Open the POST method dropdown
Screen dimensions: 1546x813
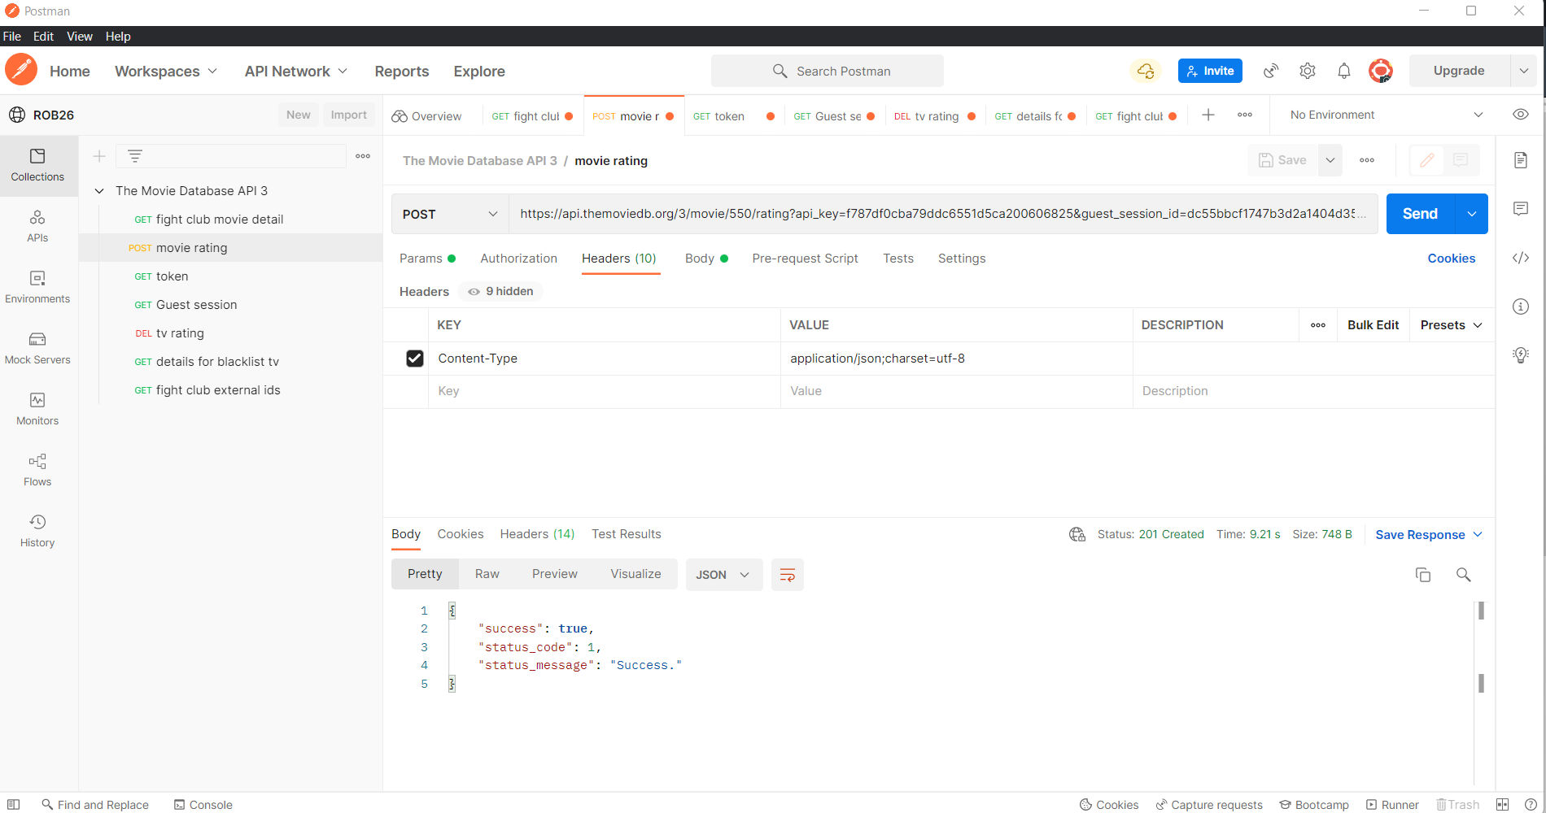[448, 214]
